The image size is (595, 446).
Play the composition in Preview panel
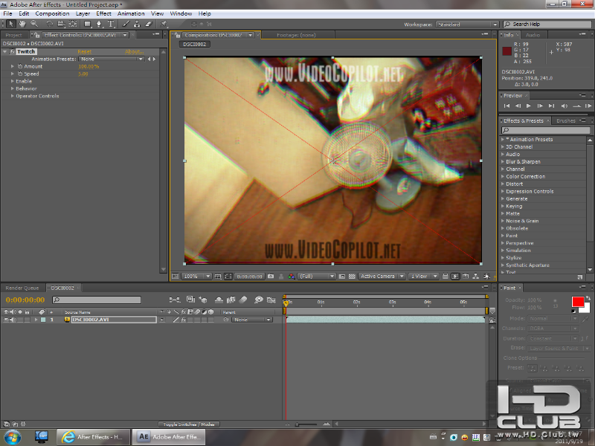click(x=529, y=106)
